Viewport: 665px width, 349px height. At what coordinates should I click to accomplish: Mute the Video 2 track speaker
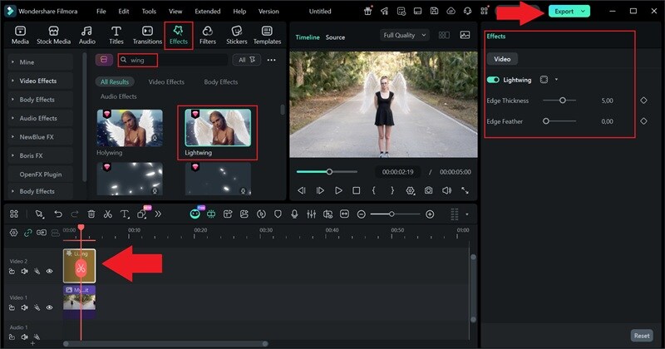click(24, 272)
